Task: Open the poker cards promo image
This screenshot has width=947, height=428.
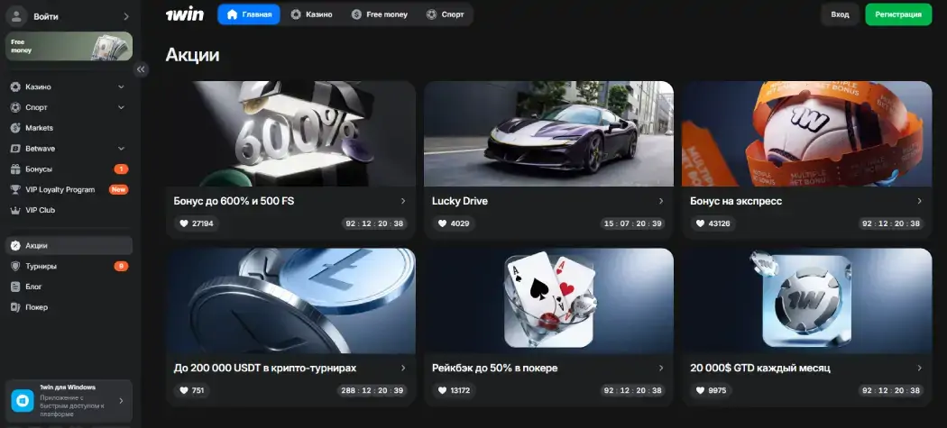Action: (548, 301)
